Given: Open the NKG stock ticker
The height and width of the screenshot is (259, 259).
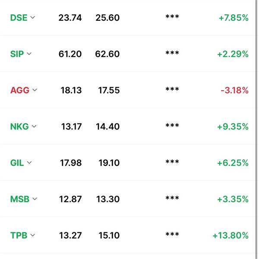Looking at the screenshot, I should coord(19,126).
